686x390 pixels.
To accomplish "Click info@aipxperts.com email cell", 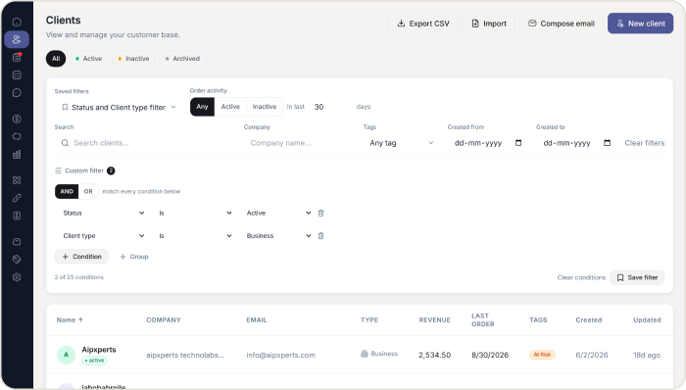I will click(x=281, y=355).
